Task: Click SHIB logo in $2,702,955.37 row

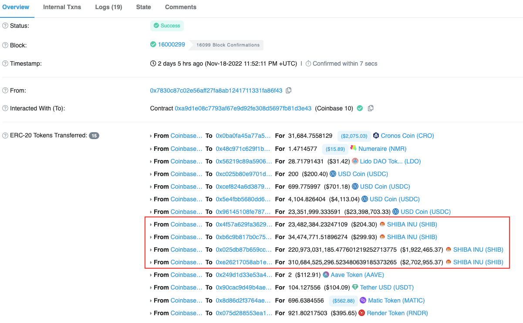Action: coord(449,263)
